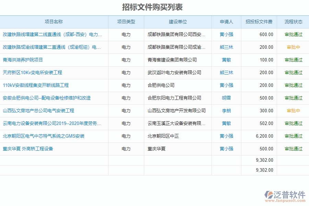Click applicant 李朗 link
The image size is (309, 206).
click(226, 111)
